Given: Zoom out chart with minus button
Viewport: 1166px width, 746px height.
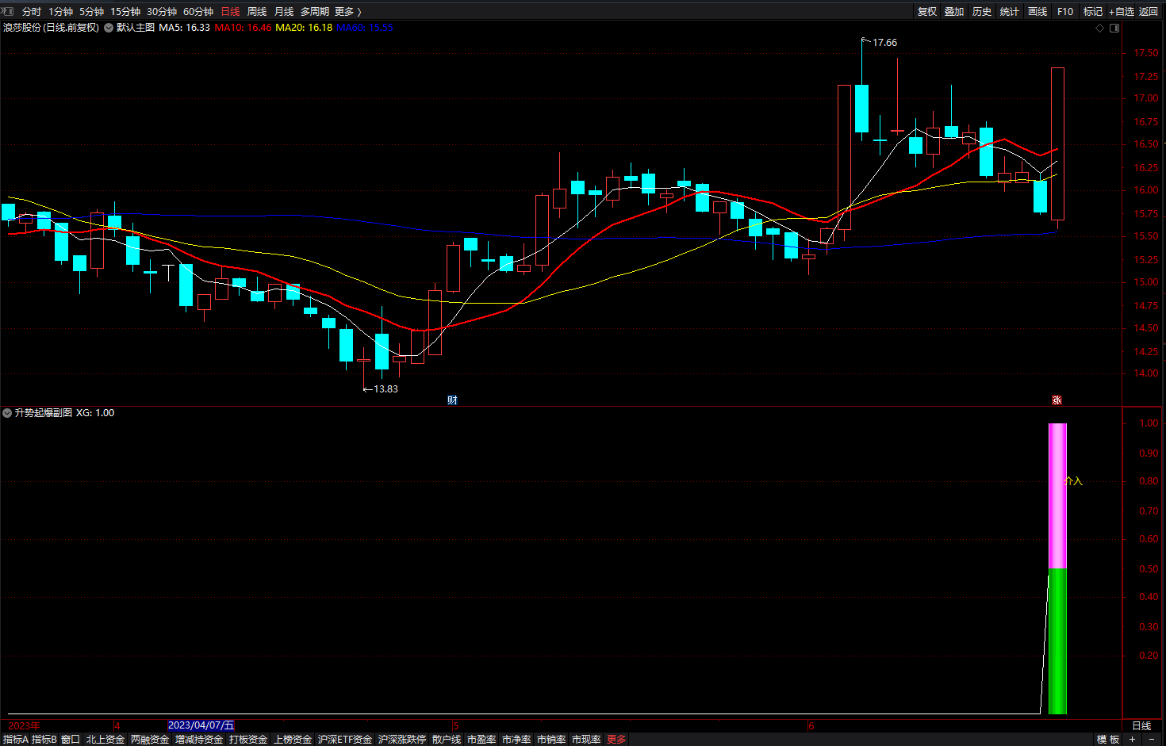Looking at the screenshot, I should [x=1152, y=739].
